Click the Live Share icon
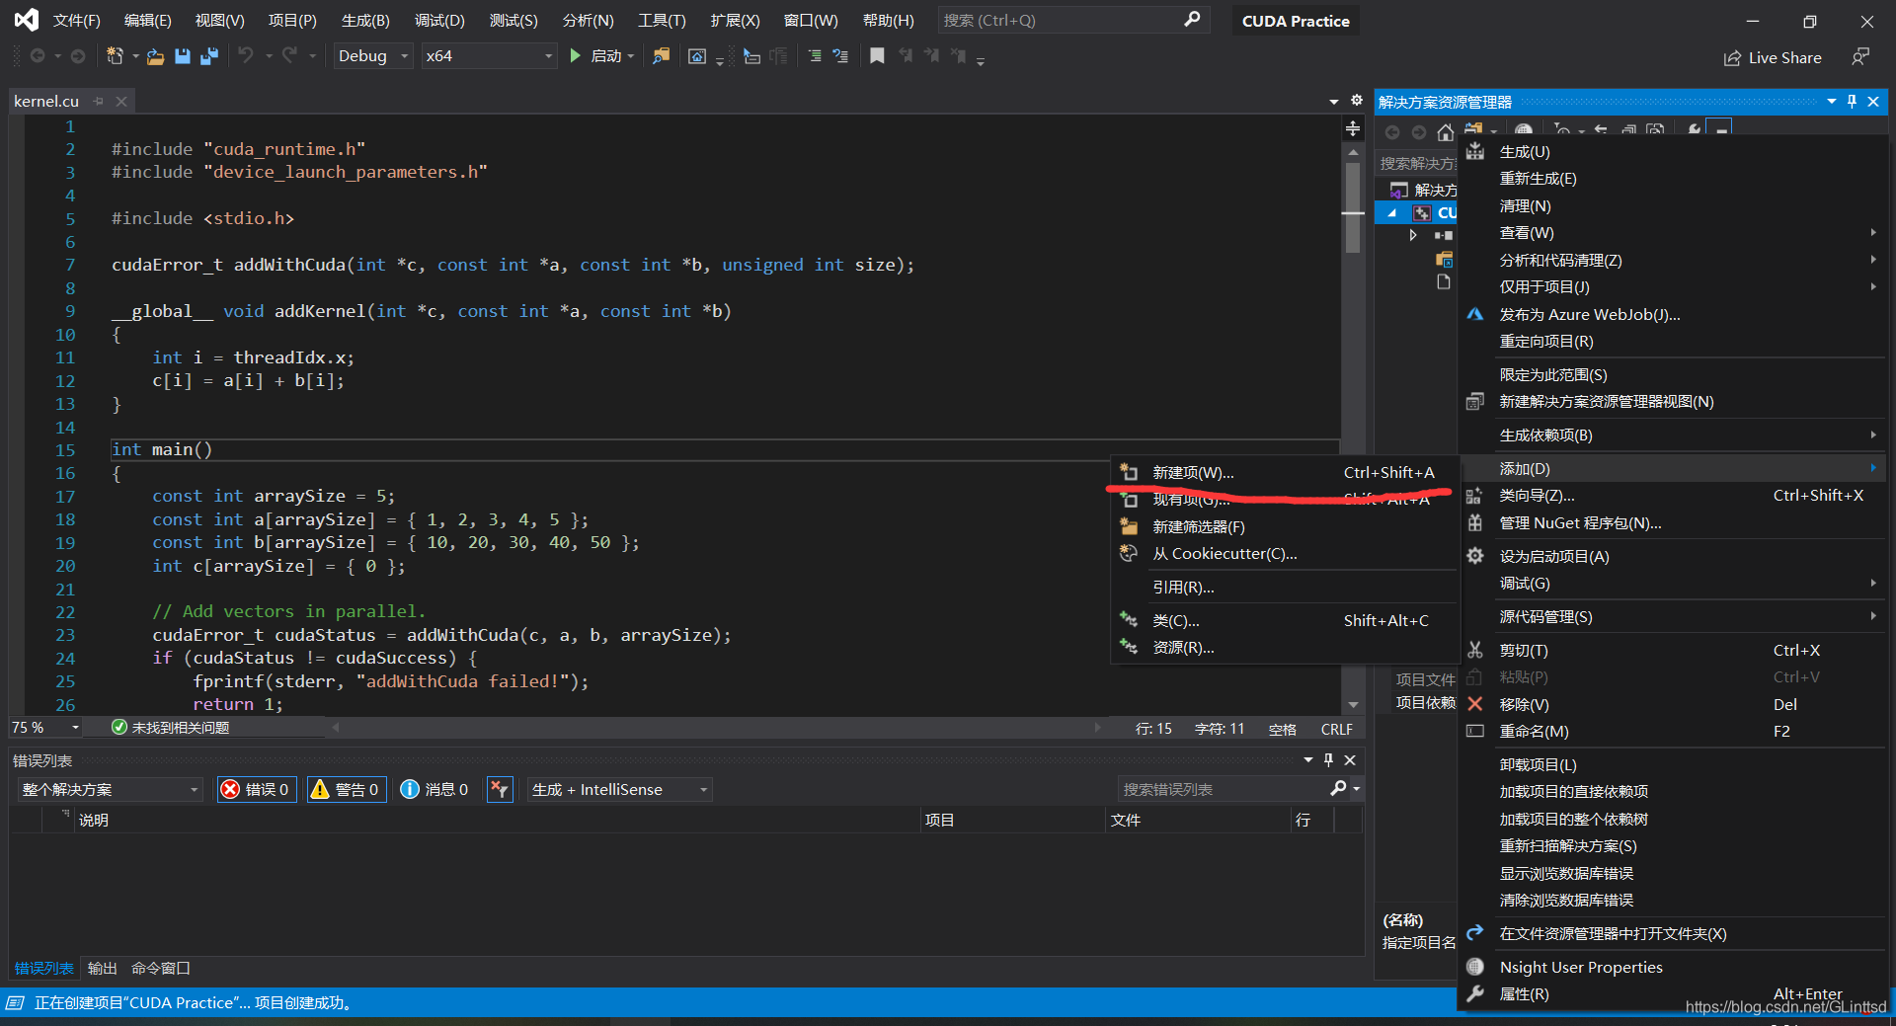1896x1026 pixels. (x=1732, y=58)
